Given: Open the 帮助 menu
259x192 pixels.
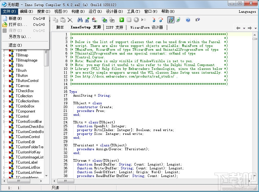Looking at the screenshot, I should click(168, 11).
